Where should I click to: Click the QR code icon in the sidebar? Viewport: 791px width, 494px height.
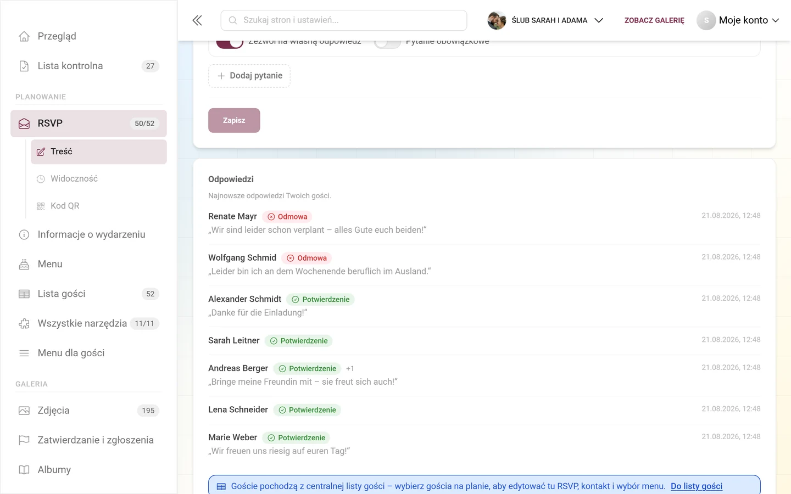click(x=41, y=206)
